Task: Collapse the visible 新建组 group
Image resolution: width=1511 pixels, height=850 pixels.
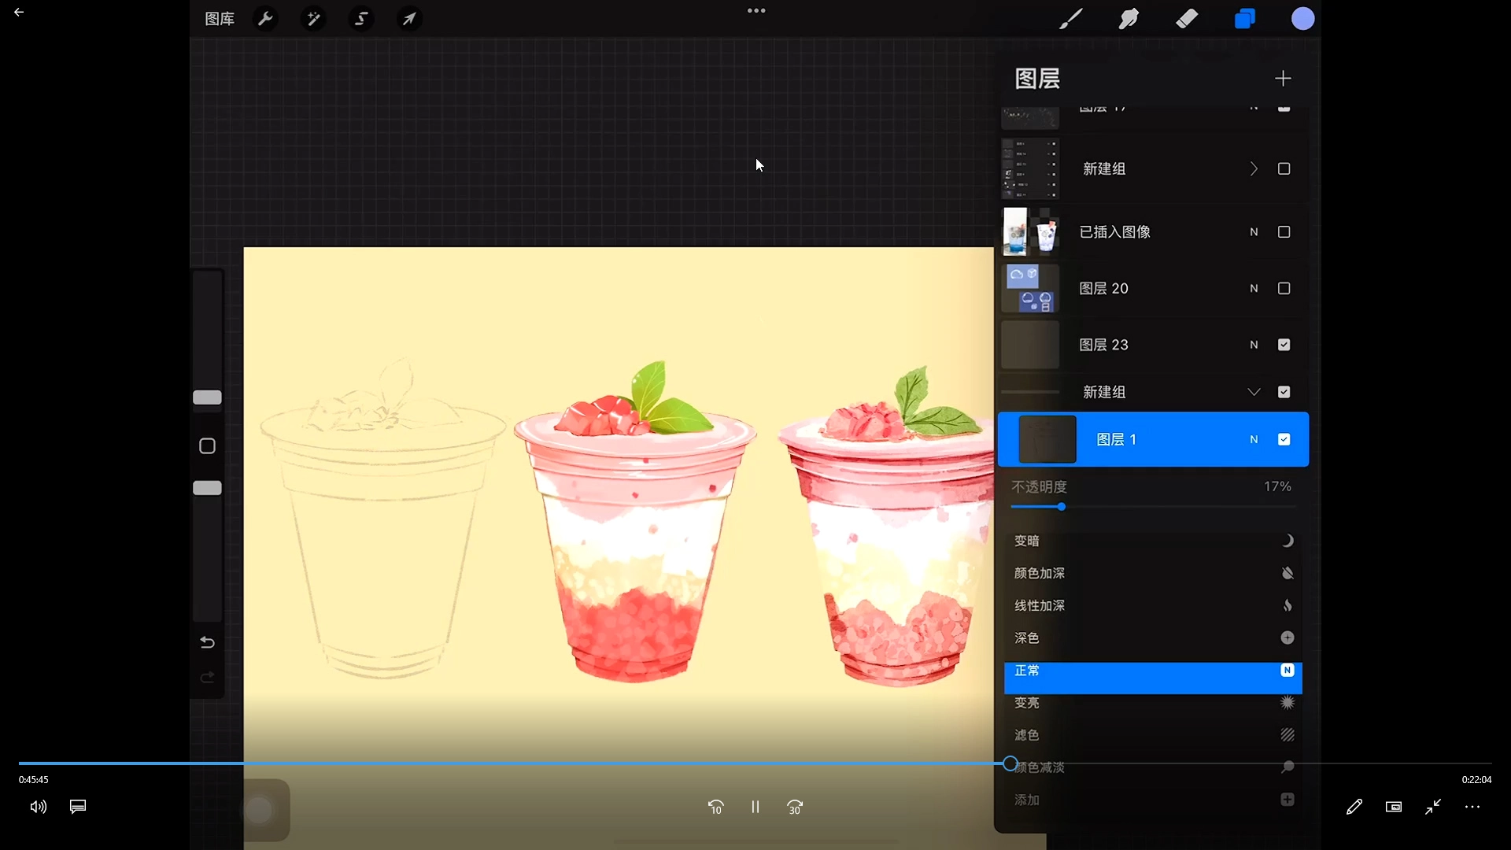Action: (1254, 392)
